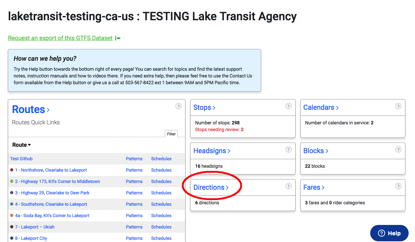This screenshot has width=415, height=242.
Task: Open the help icon on Blocks card
Action: click(398, 150)
